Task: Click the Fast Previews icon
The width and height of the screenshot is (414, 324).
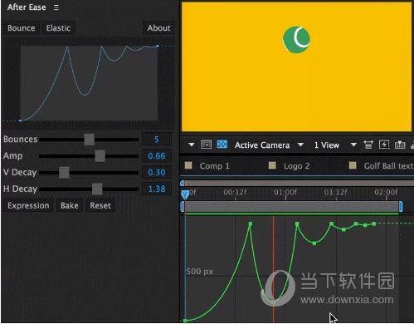Action: coord(384,145)
